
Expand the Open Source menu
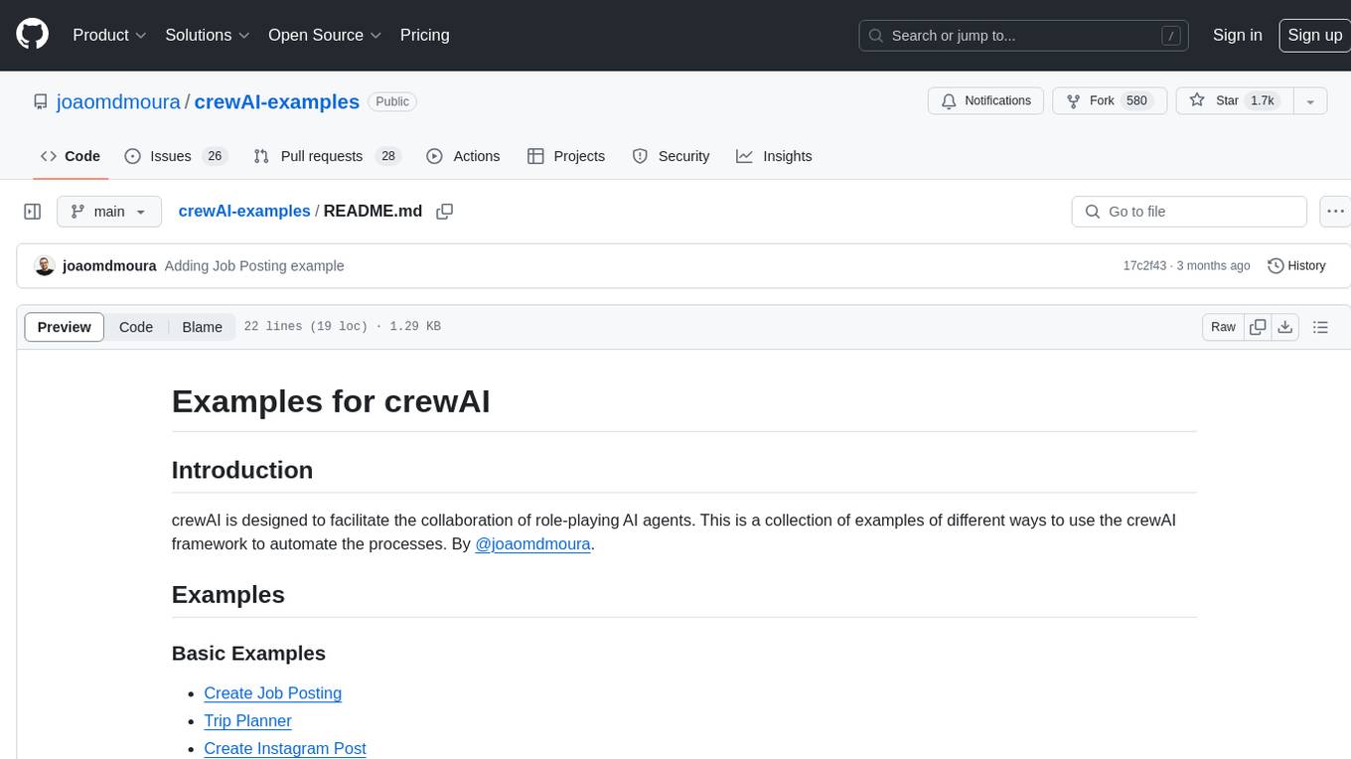point(325,35)
